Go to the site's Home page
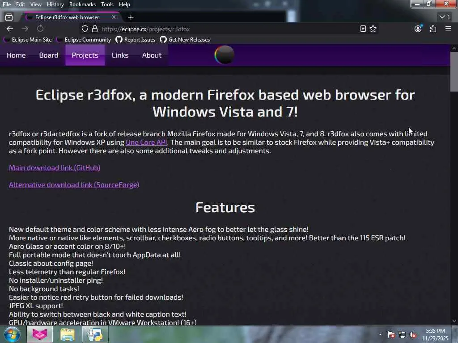The image size is (458, 343). (16, 55)
